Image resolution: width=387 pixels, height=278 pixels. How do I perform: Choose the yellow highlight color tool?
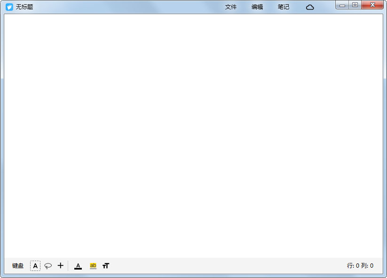pos(93,266)
